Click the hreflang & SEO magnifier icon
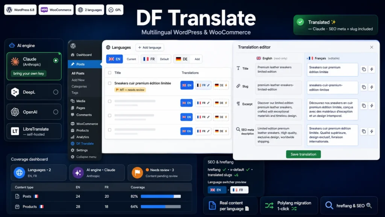The image size is (385, 217). (x=329, y=205)
